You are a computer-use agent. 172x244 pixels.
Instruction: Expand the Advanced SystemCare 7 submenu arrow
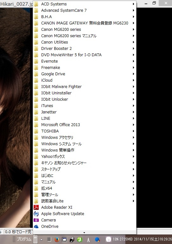(134, 10)
